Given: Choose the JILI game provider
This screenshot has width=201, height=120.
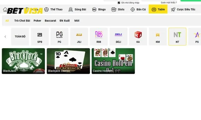Looking at the screenshot, I should coord(79,37).
